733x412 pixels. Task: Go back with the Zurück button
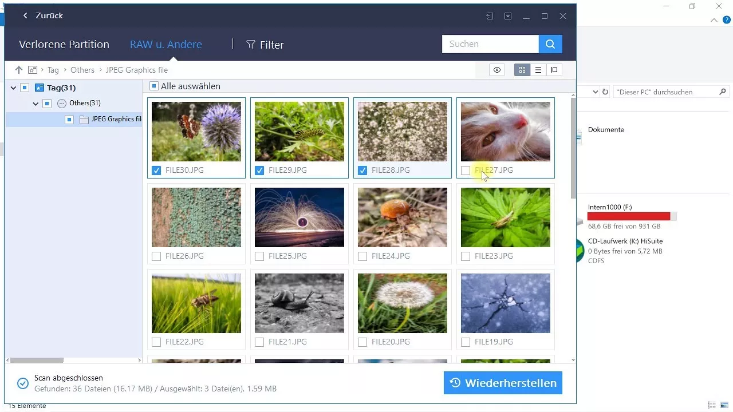pyautogui.click(x=43, y=16)
